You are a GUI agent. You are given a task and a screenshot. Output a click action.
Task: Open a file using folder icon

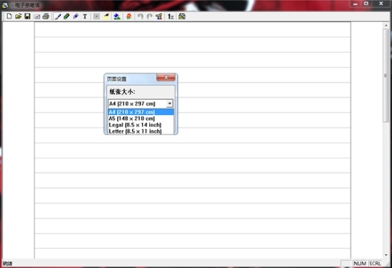point(18,17)
